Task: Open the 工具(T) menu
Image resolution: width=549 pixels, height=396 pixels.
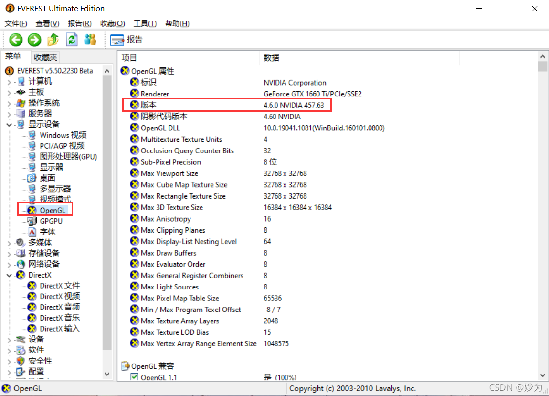Action: point(145,23)
